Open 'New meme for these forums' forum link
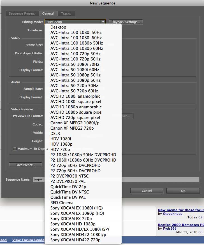This screenshot has height=245, width=204. click(x=181, y=210)
